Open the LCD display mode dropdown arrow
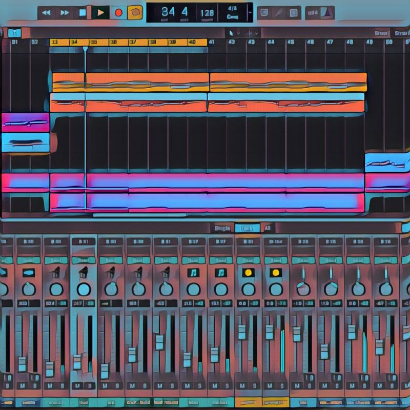Screen dimensions: 410x410 pos(250,12)
